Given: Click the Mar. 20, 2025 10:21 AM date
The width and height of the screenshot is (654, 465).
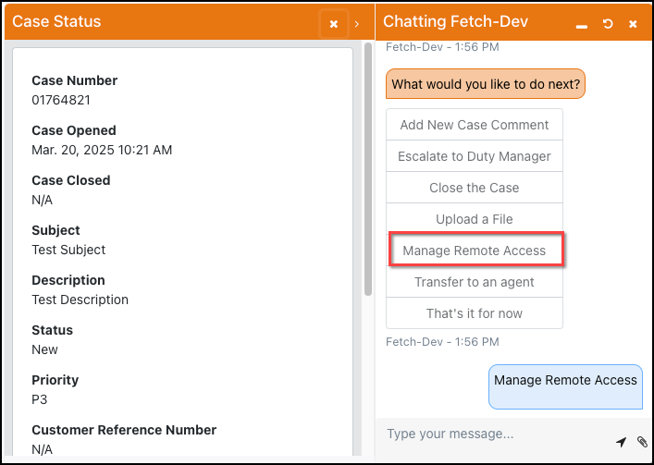Looking at the screenshot, I should [x=102, y=150].
